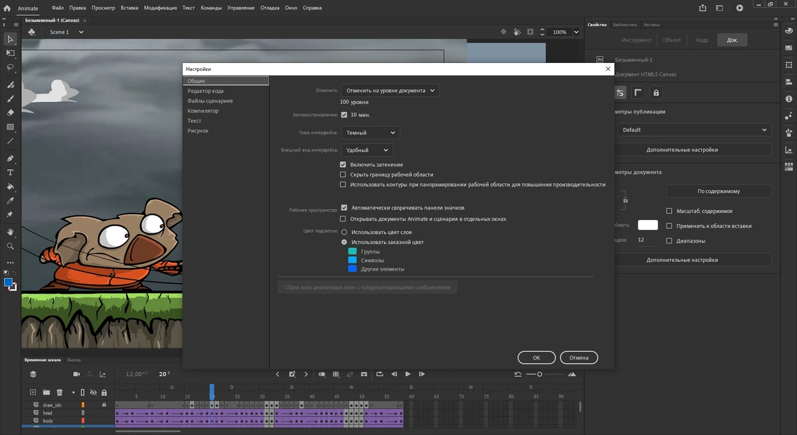Open the Default publish profile dropdown

coord(694,130)
